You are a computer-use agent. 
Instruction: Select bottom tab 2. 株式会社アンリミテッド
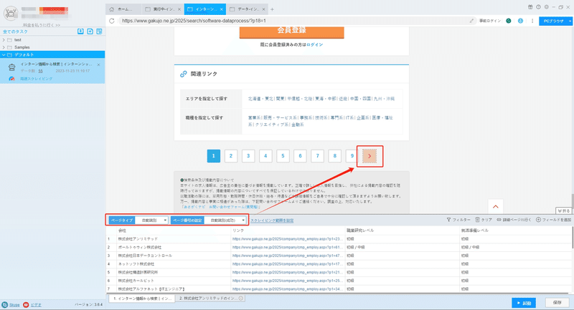210,299
